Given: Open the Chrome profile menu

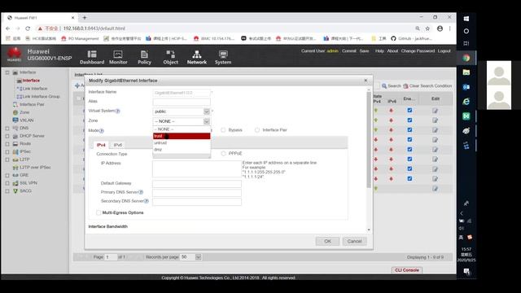Looking at the screenshot, I should (440, 28).
